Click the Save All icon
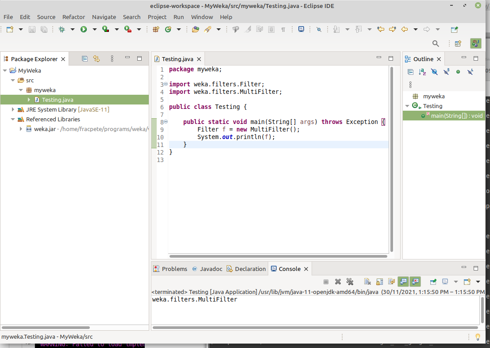The height and width of the screenshot is (348, 490). click(44, 29)
